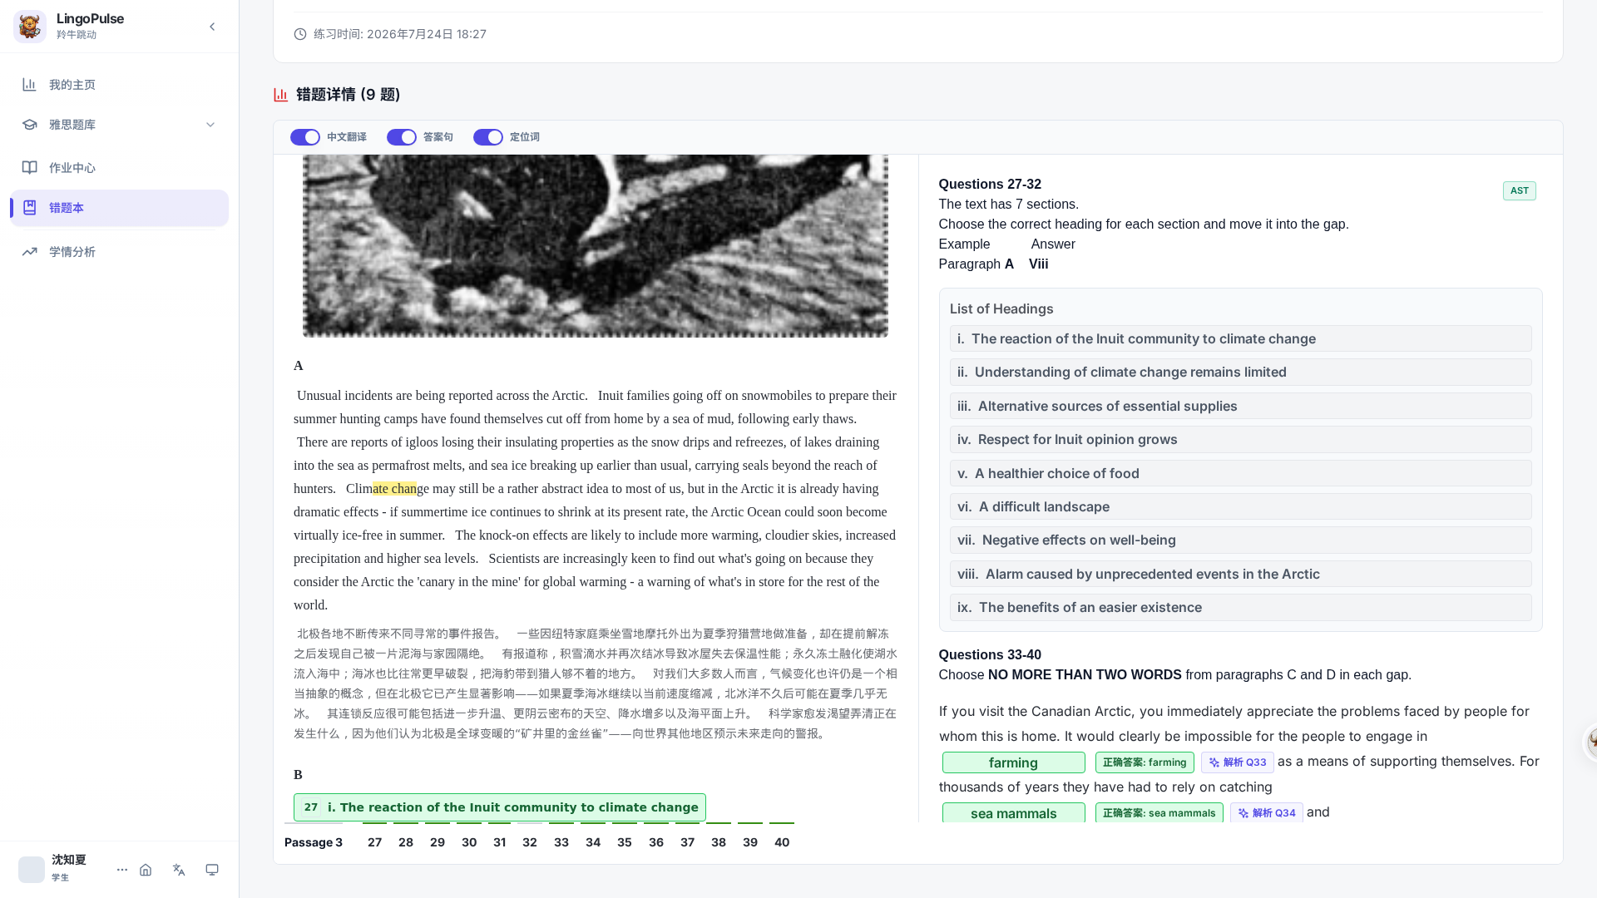1597x898 pixels.
Task: Click the 正确答案: sea mammals badge
Action: (x=1159, y=812)
